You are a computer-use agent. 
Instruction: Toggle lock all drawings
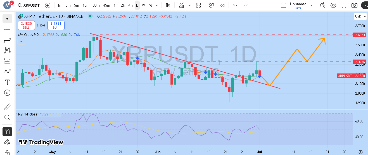coord(7,152)
